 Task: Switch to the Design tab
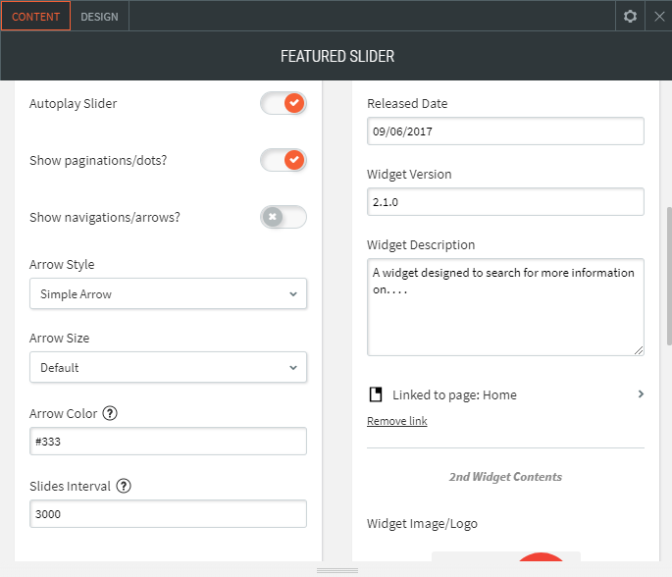[x=99, y=17]
